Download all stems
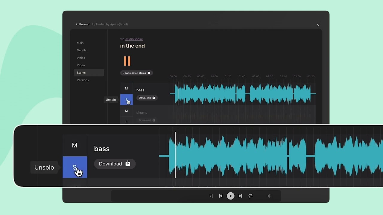This screenshot has width=383, height=215. [x=136, y=73]
